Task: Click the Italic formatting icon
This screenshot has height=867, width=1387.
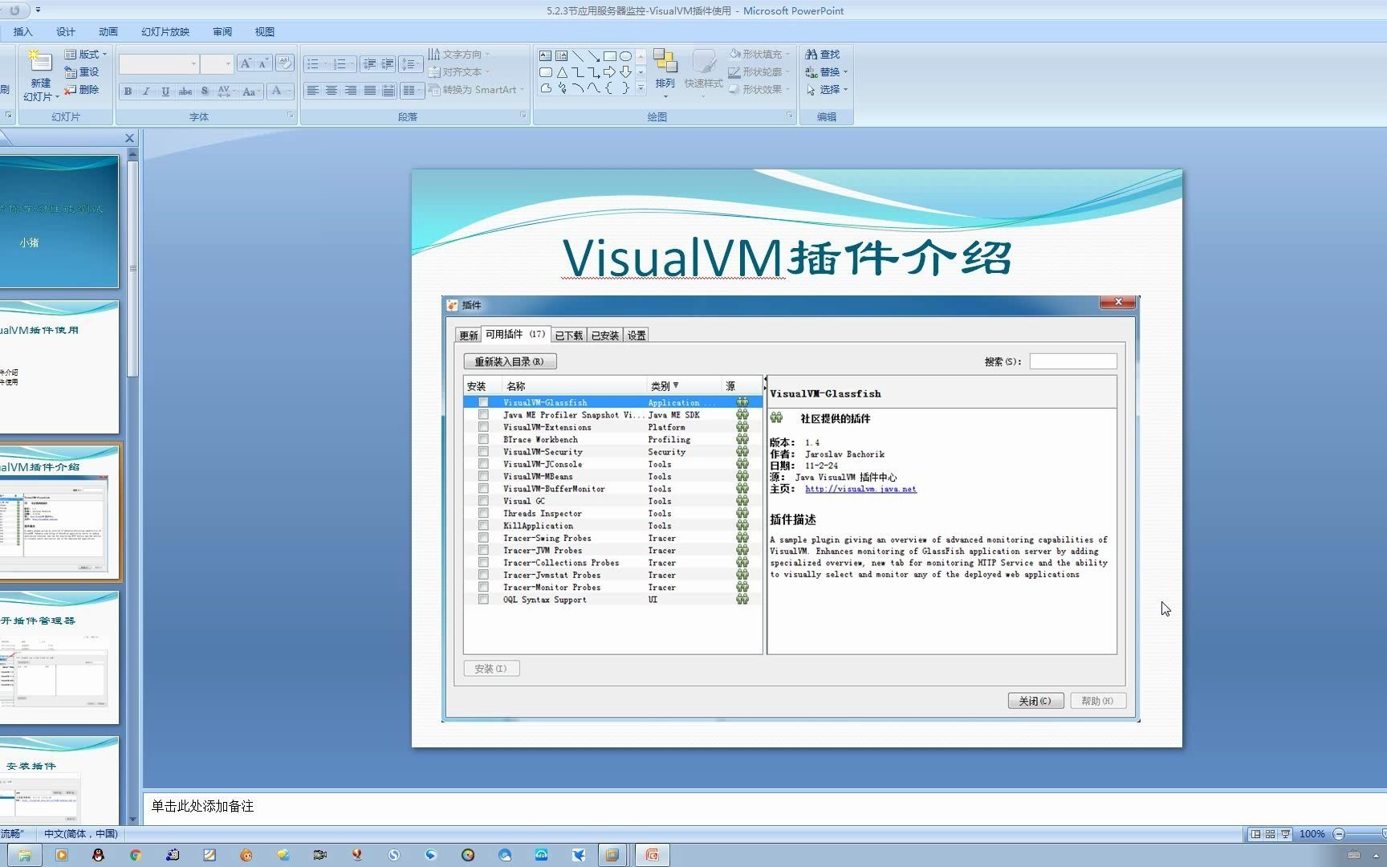Action: click(x=145, y=91)
